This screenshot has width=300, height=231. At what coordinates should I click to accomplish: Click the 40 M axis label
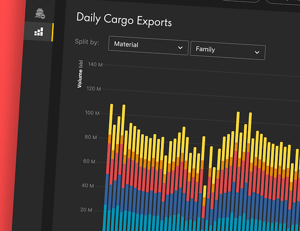[x=88, y=185]
